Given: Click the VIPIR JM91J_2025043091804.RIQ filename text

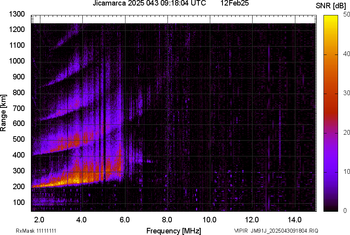Looking at the screenshot, I should click(276, 231).
